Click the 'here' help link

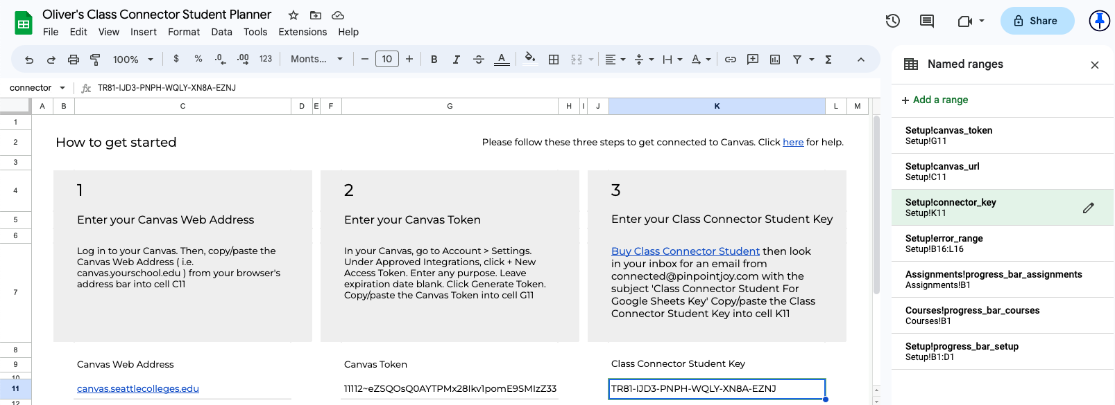pos(793,143)
